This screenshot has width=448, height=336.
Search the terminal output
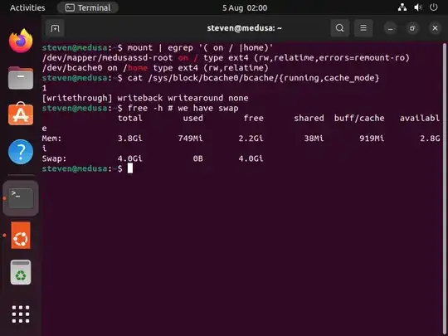point(339,28)
